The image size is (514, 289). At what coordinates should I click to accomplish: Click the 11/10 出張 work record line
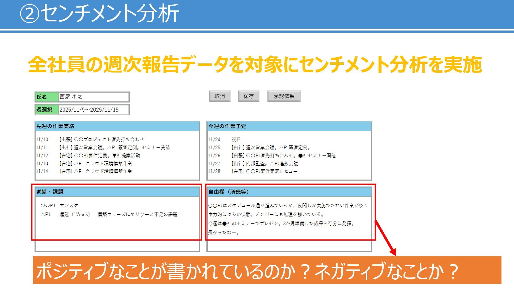(90, 139)
